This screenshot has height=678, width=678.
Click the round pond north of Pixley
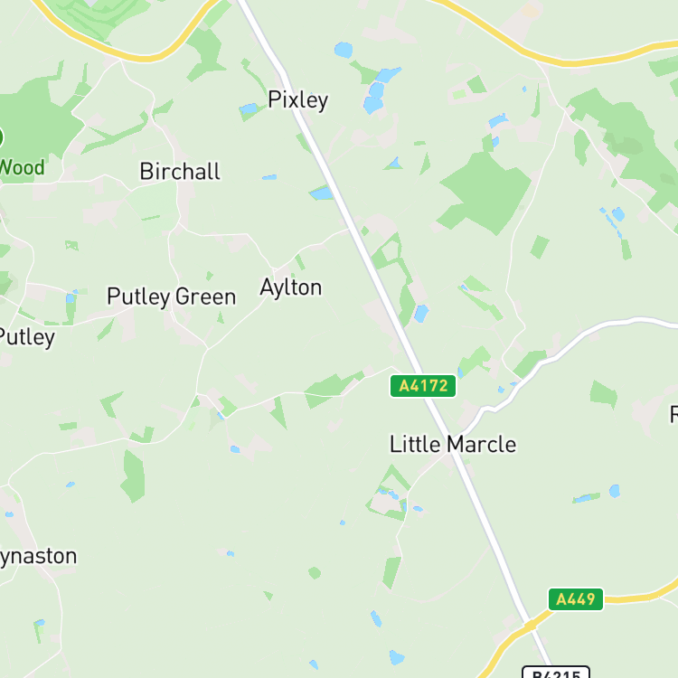point(344,50)
